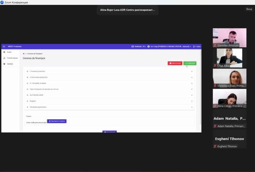
Task: Expand Declarația aplicantului section
Action: [x=110, y=107]
